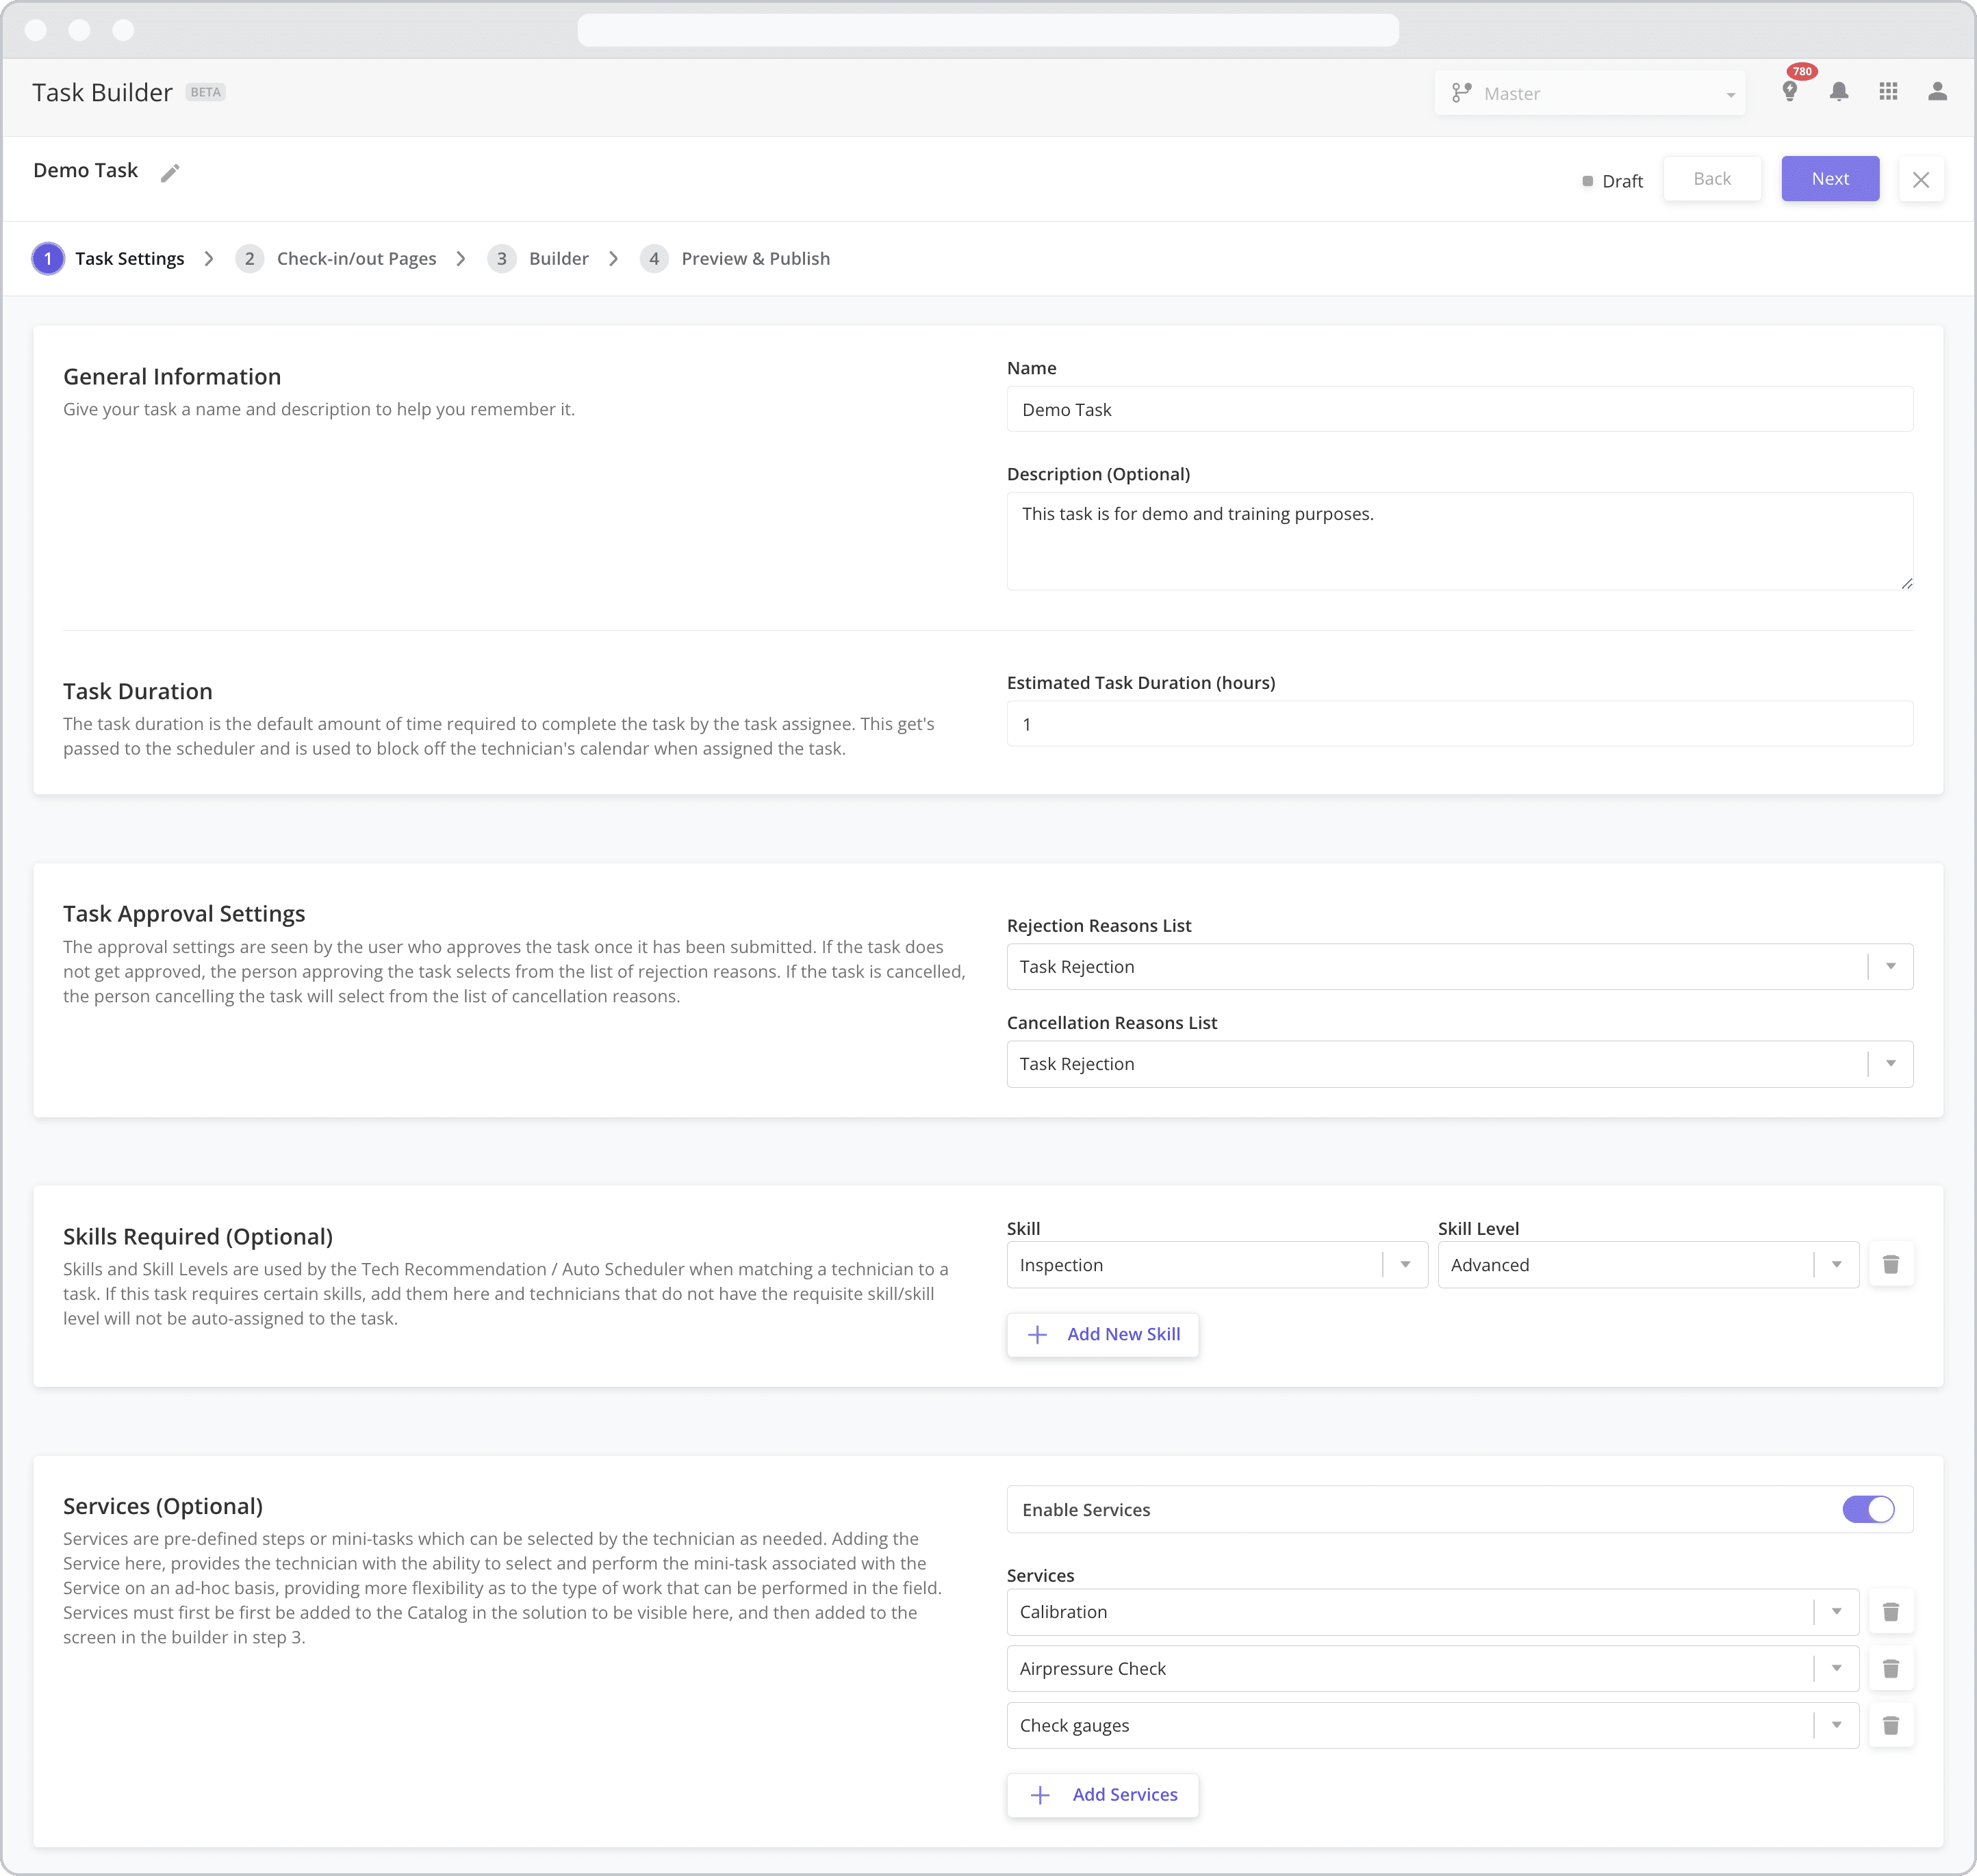Remove the Calibration service with trash icon

point(1891,1611)
